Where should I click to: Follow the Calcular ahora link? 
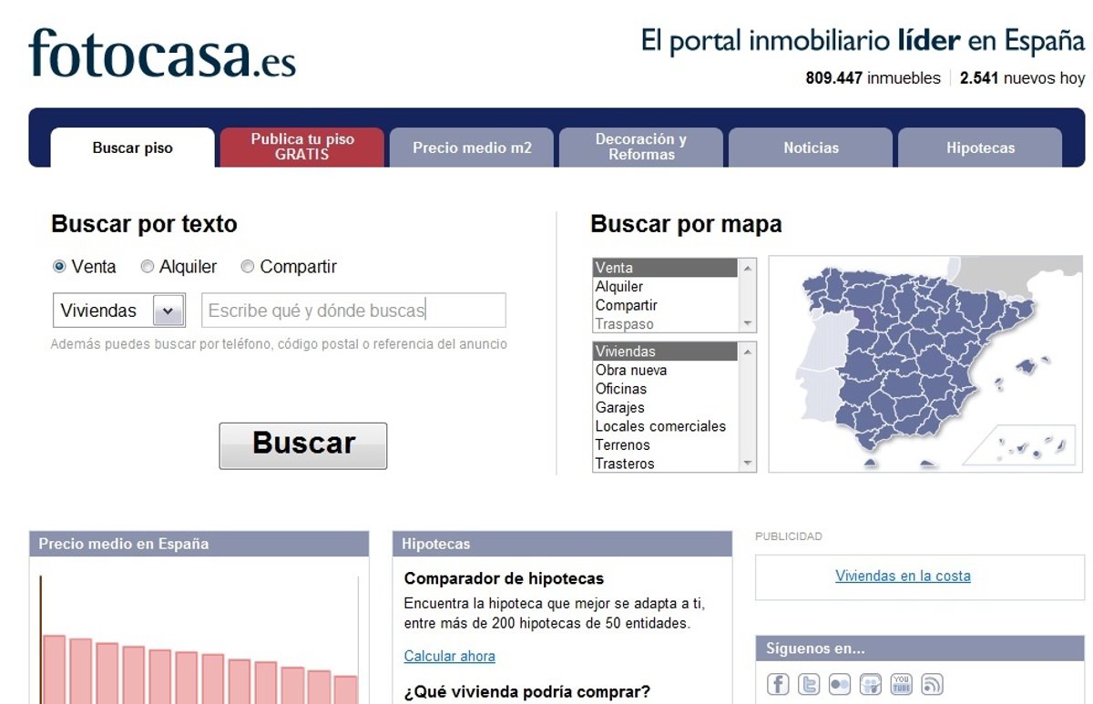coord(449,656)
